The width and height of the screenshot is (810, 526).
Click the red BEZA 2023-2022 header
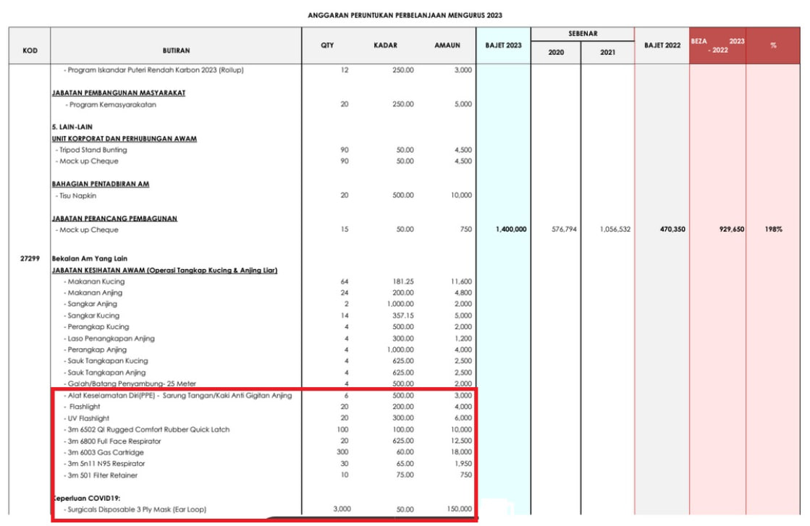717,46
